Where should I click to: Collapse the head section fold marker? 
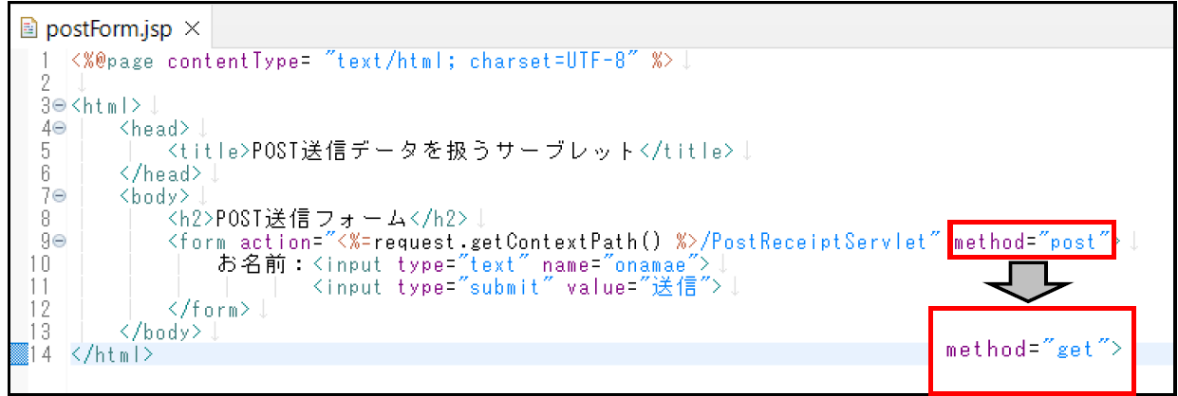tap(59, 128)
